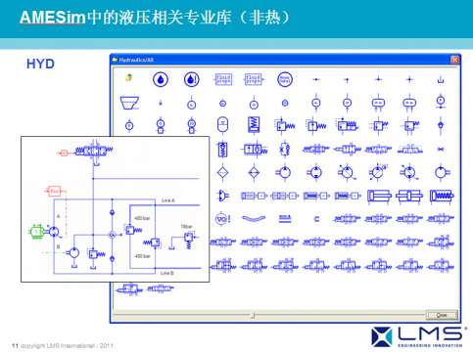Select the OR-shaped shuttle valve icon

pos(223,196)
